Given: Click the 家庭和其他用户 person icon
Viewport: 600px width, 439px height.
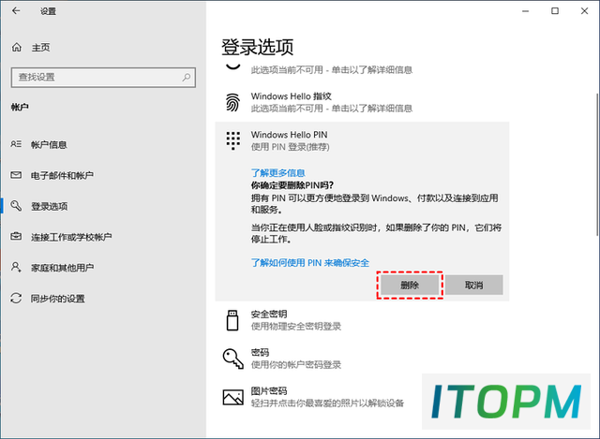Looking at the screenshot, I should click(x=16, y=267).
